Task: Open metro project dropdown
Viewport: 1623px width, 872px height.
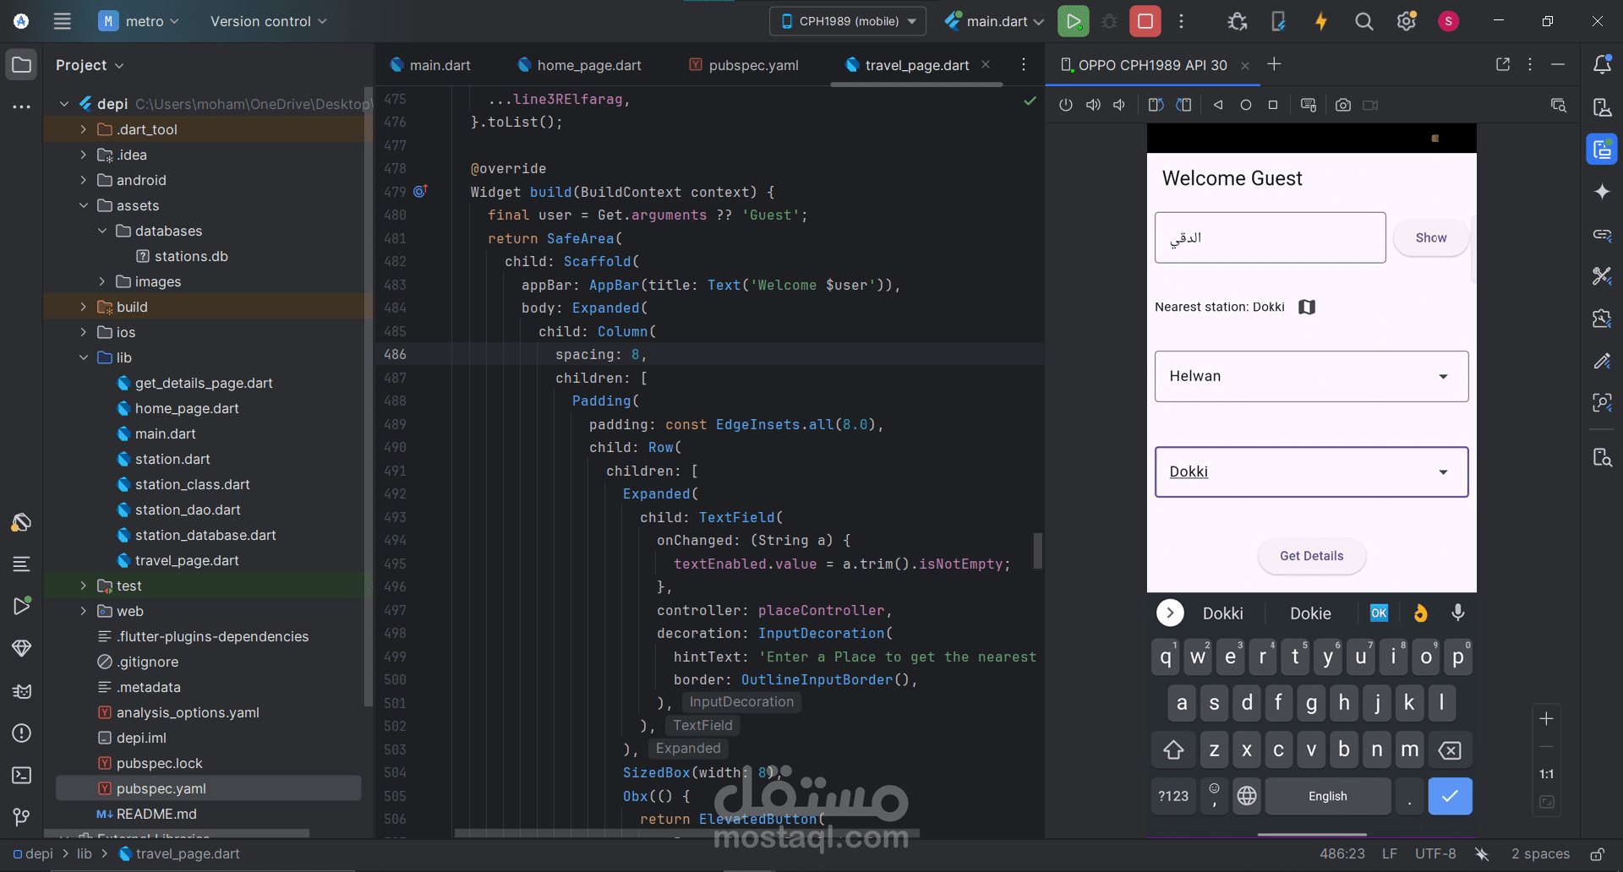Action: point(139,21)
